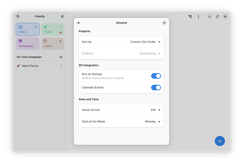Change Start of the Week from Monday

[152, 121]
